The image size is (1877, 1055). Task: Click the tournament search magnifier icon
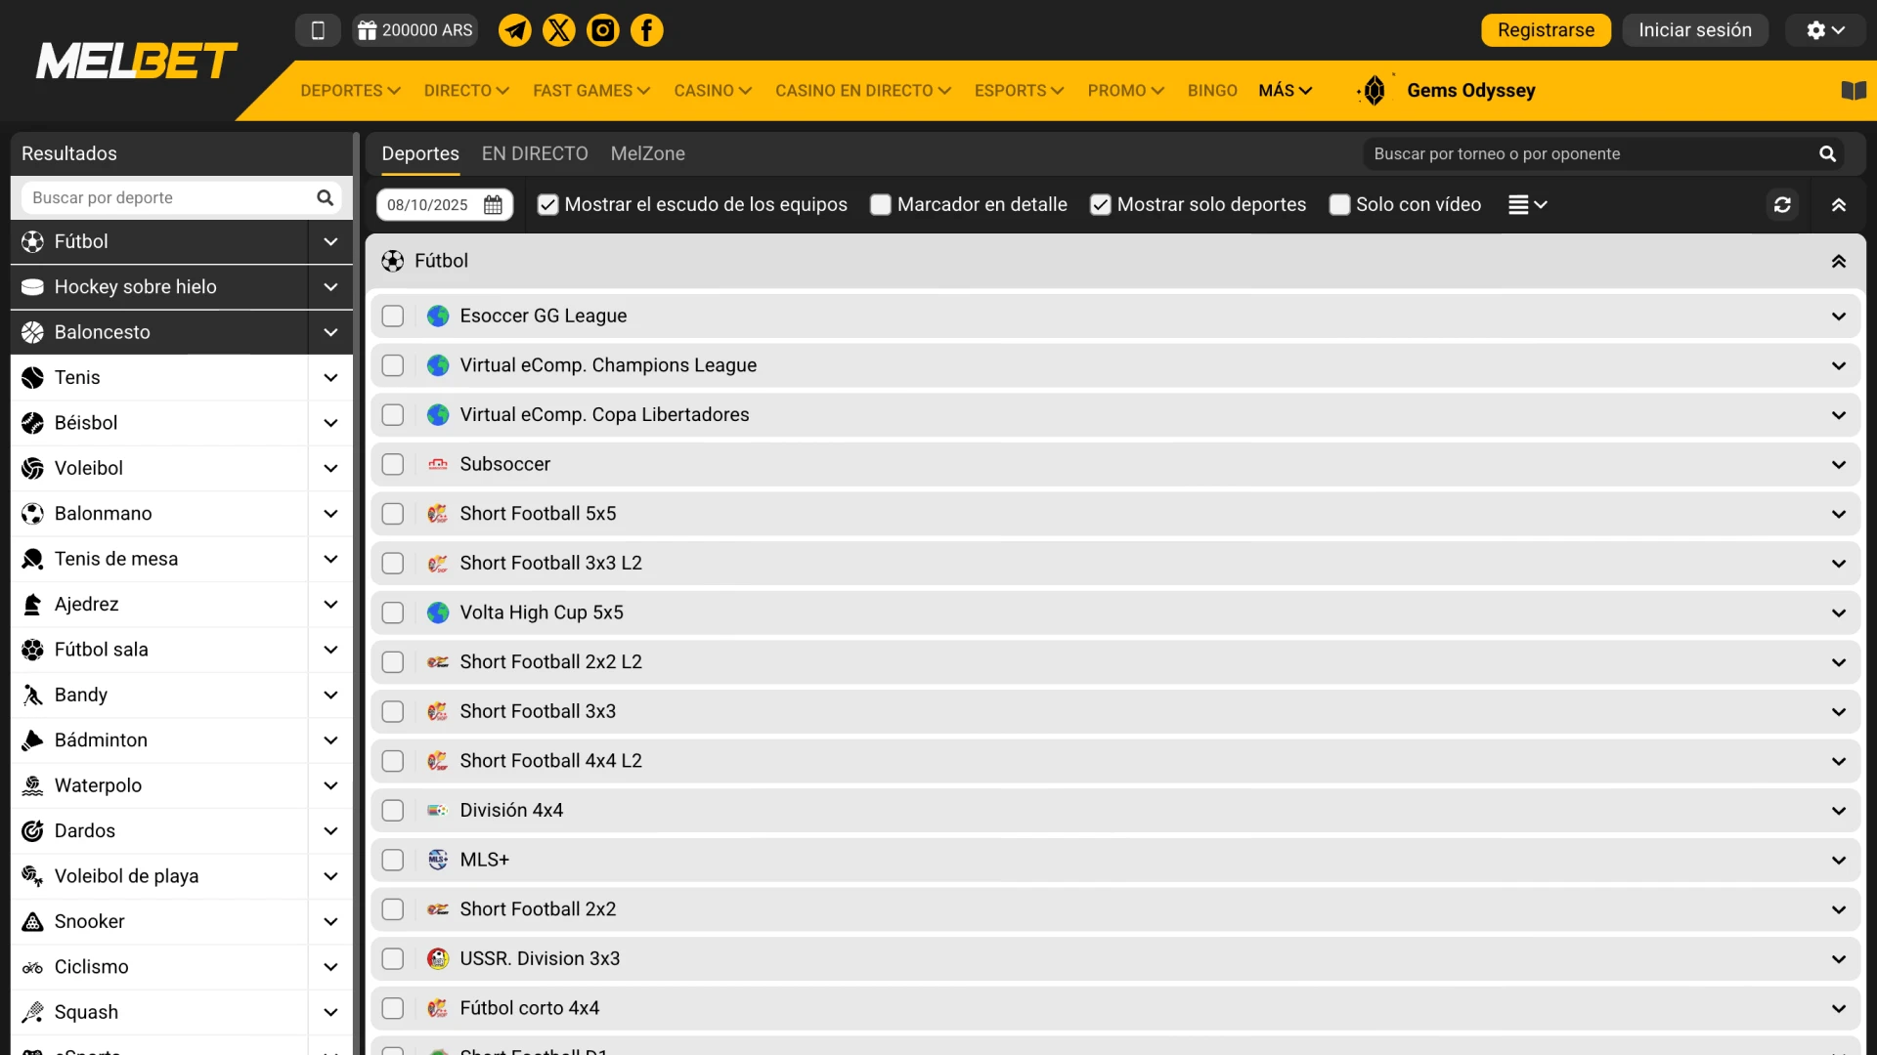1827,153
